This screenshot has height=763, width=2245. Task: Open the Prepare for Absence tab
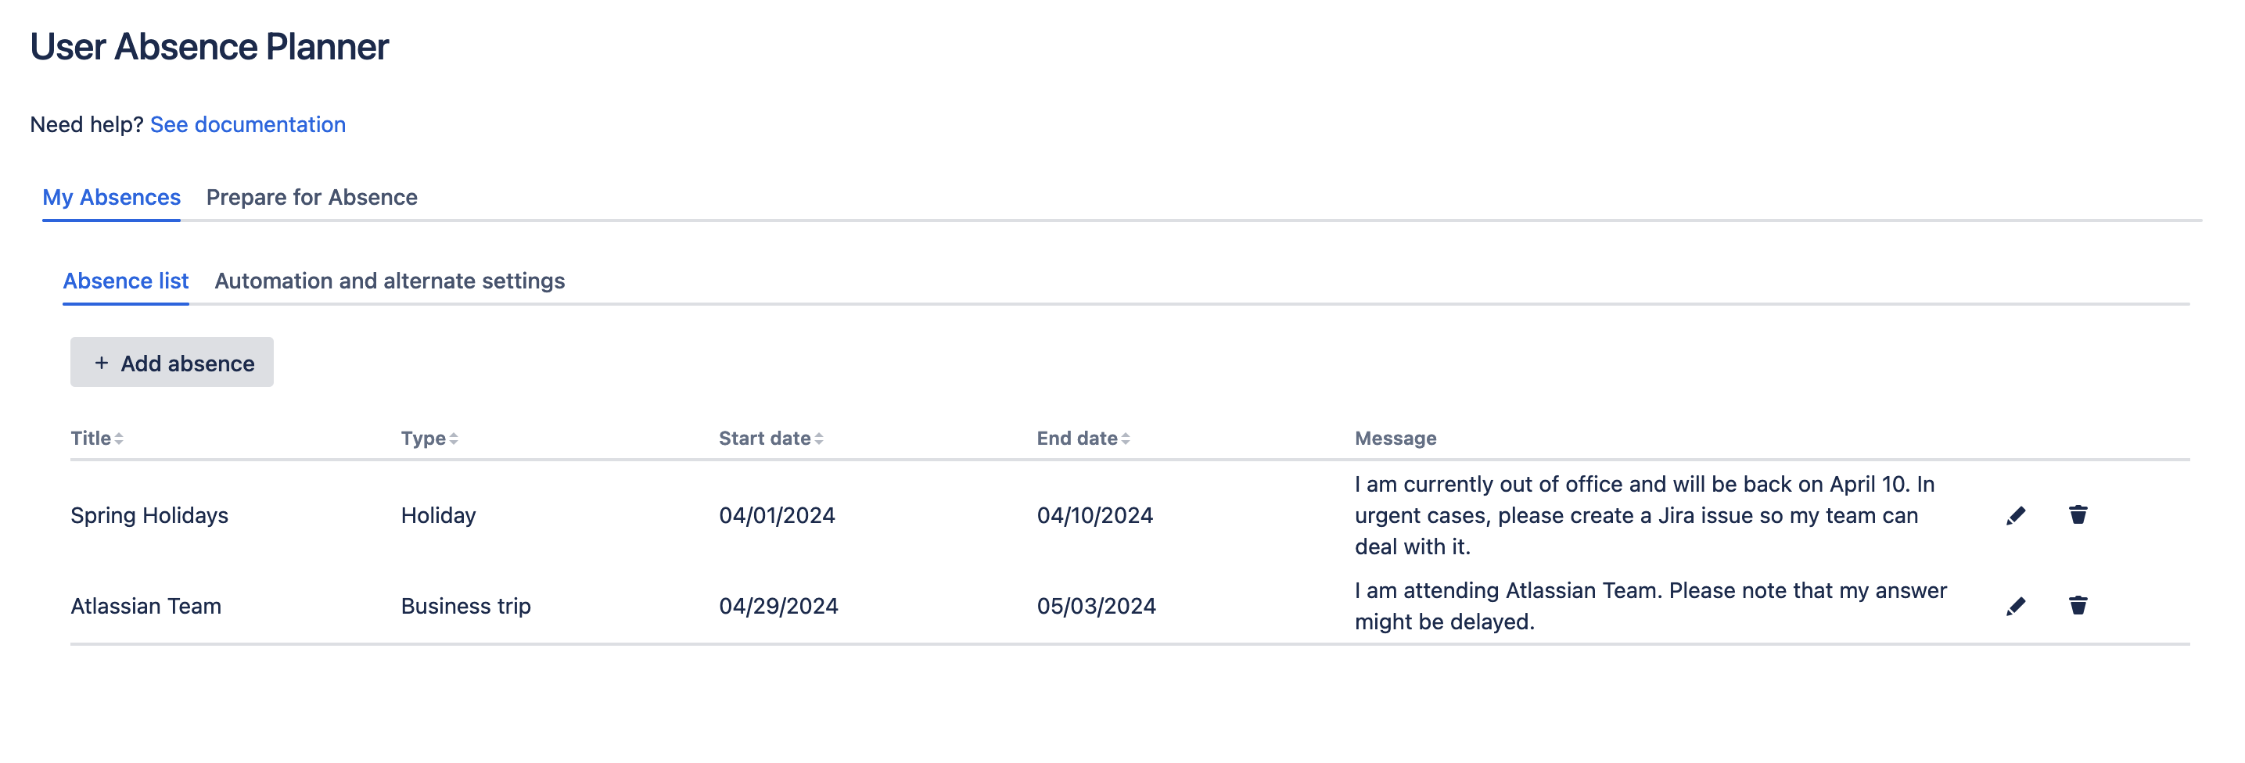(311, 198)
